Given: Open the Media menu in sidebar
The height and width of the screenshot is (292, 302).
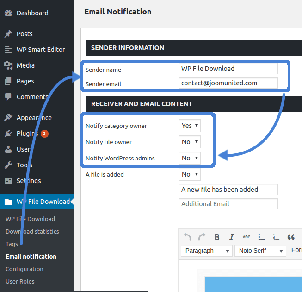Looking at the screenshot, I should [25, 65].
